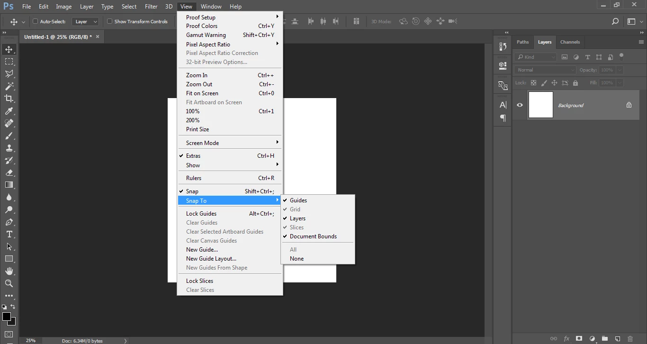Click the foreground color swatch

[x=7, y=316]
